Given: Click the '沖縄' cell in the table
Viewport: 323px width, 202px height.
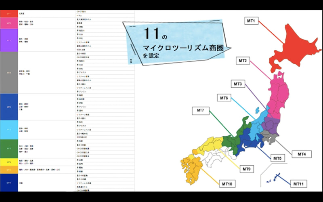Looking at the screenshot, I should coord(47,183).
